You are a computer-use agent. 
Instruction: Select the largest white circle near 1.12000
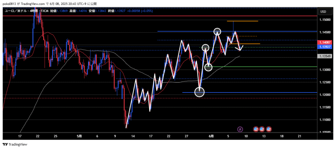point(199,92)
